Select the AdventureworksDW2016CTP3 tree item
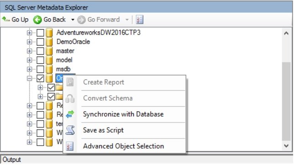 click(99, 32)
